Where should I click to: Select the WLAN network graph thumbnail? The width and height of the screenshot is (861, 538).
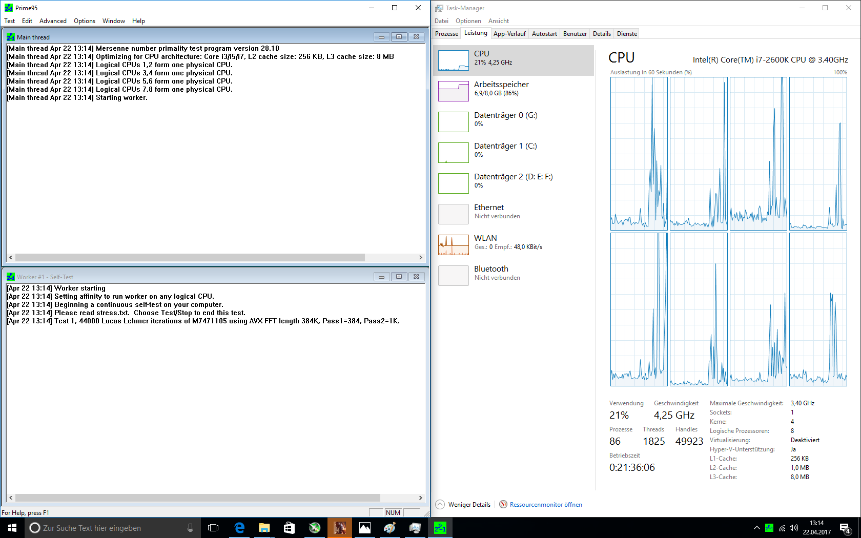(x=454, y=245)
